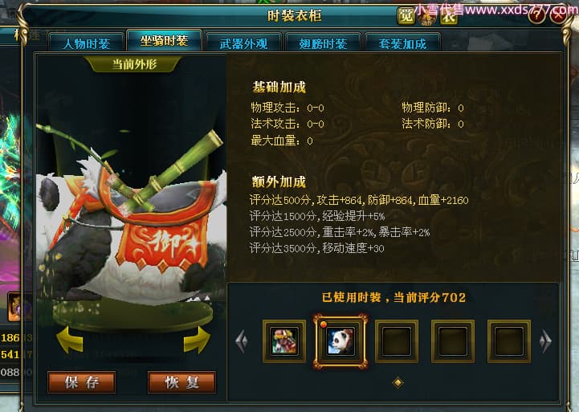This screenshot has height=412, width=579.
Task: Open the help question mark icon
Action: (536, 15)
